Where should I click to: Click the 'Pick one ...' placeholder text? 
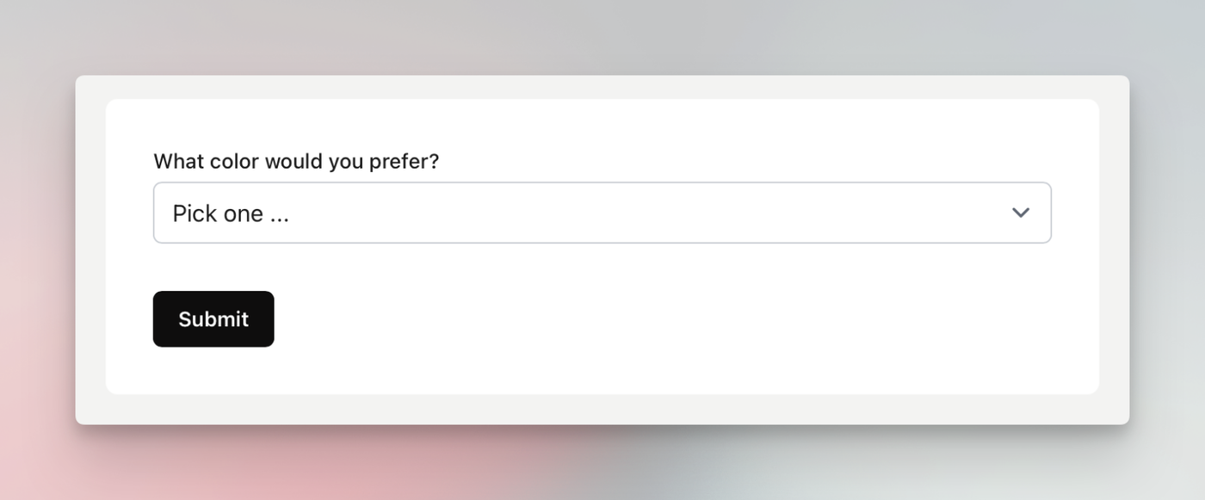coord(231,213)
